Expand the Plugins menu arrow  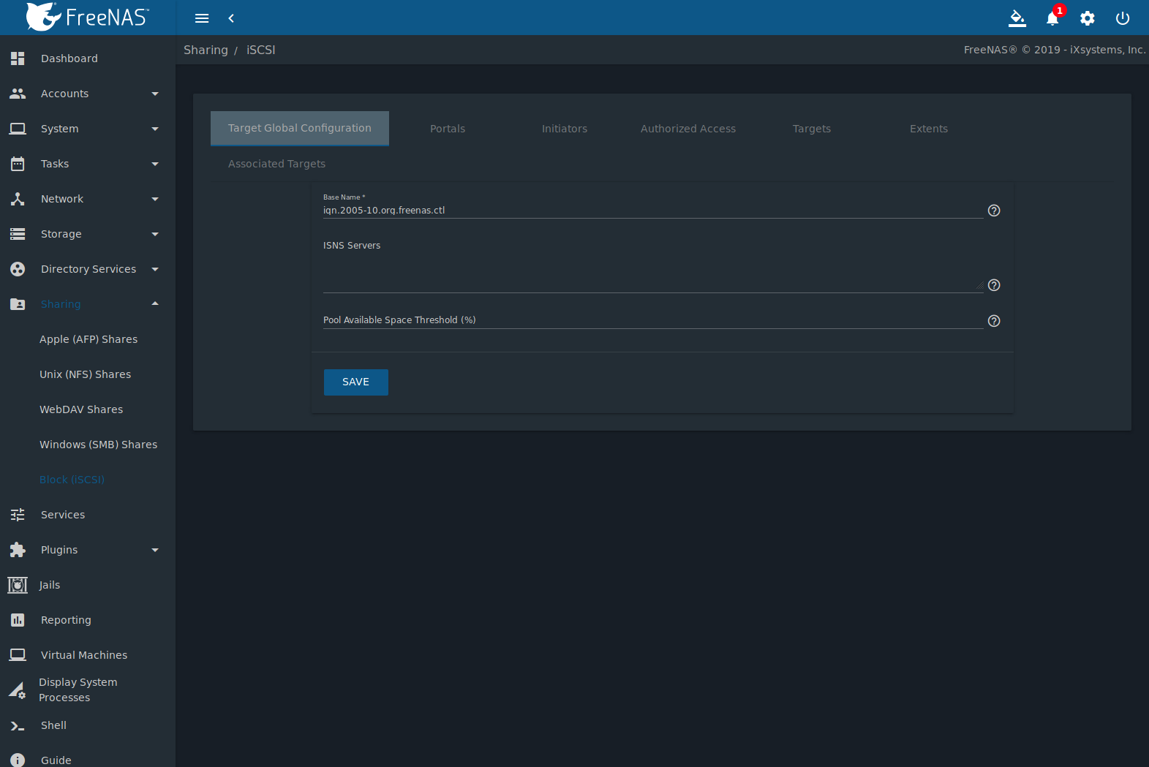(155, 550)
